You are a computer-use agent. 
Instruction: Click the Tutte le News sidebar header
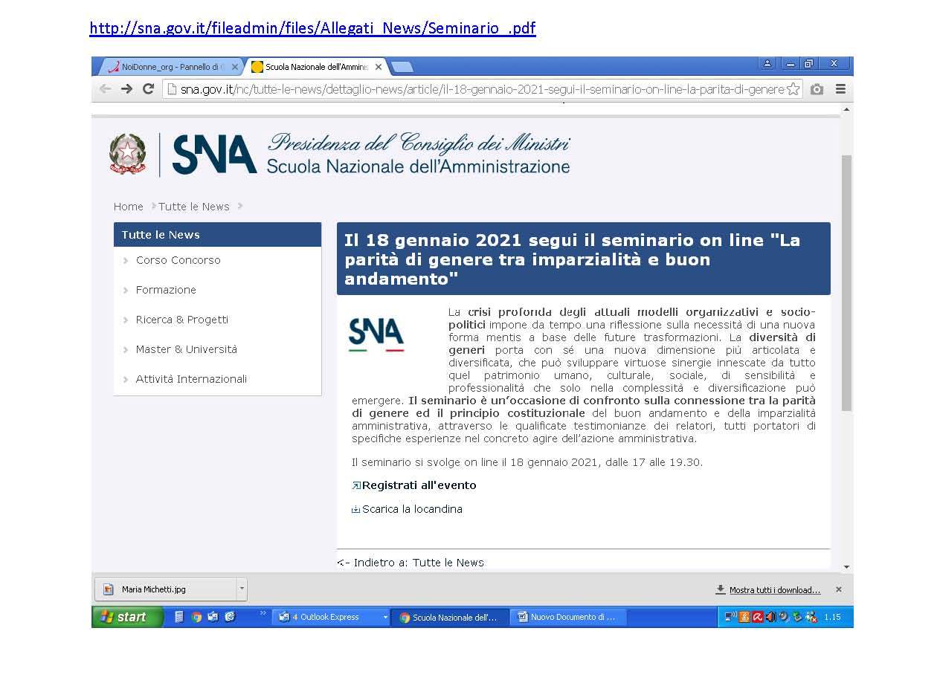click(217, 235)
